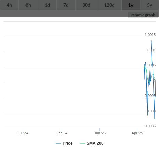Image resolution: width=159 pixels, height=152 pixels.
Task: Click the lowest price dip below 0.999
Action: tap(154, 119)
